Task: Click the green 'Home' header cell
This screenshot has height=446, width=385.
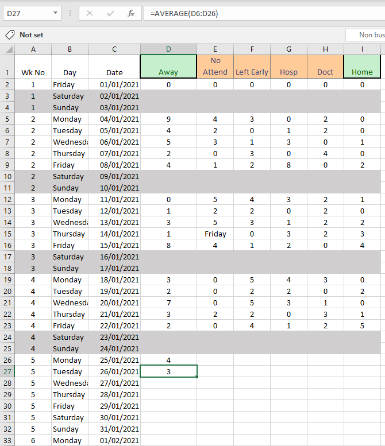Action: [362, 67]
